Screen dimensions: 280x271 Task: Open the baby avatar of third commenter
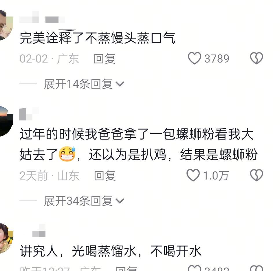(6, 238)
